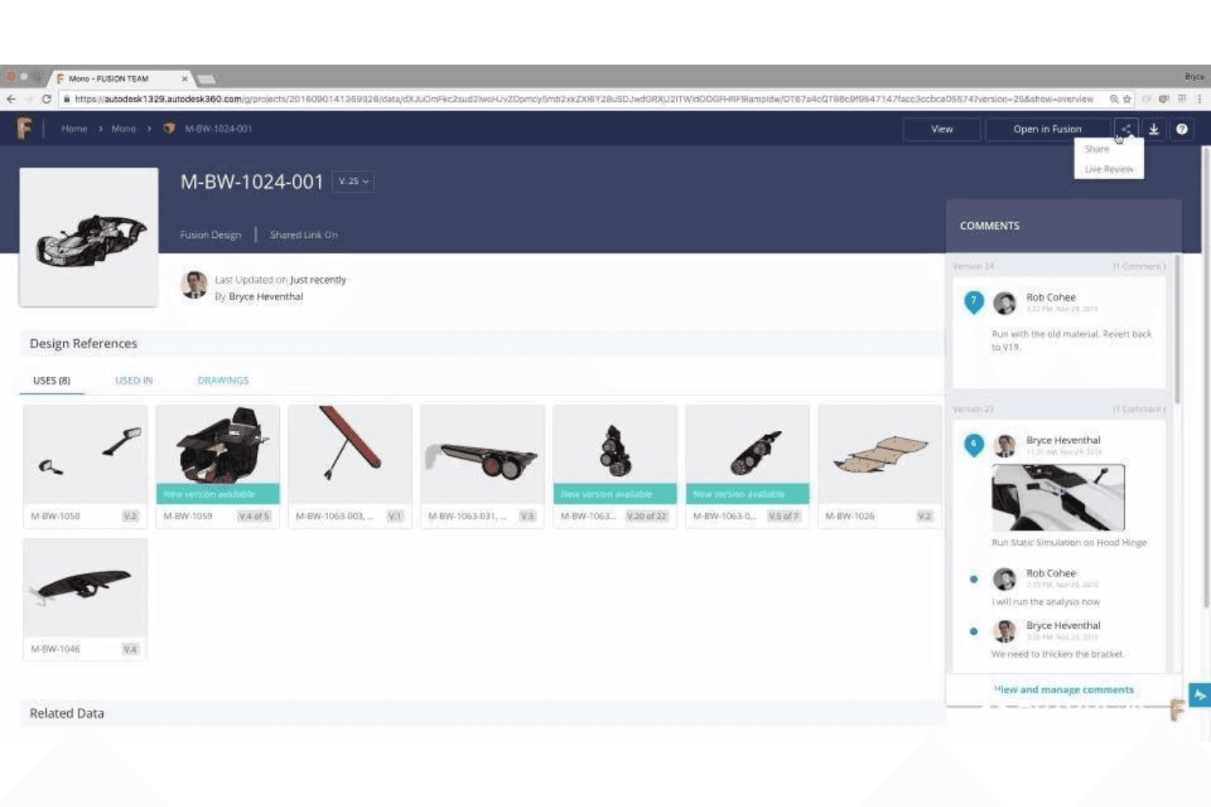
Task: Click the blue floating icon at the bottom right
Action: (x=1200, y=695)
